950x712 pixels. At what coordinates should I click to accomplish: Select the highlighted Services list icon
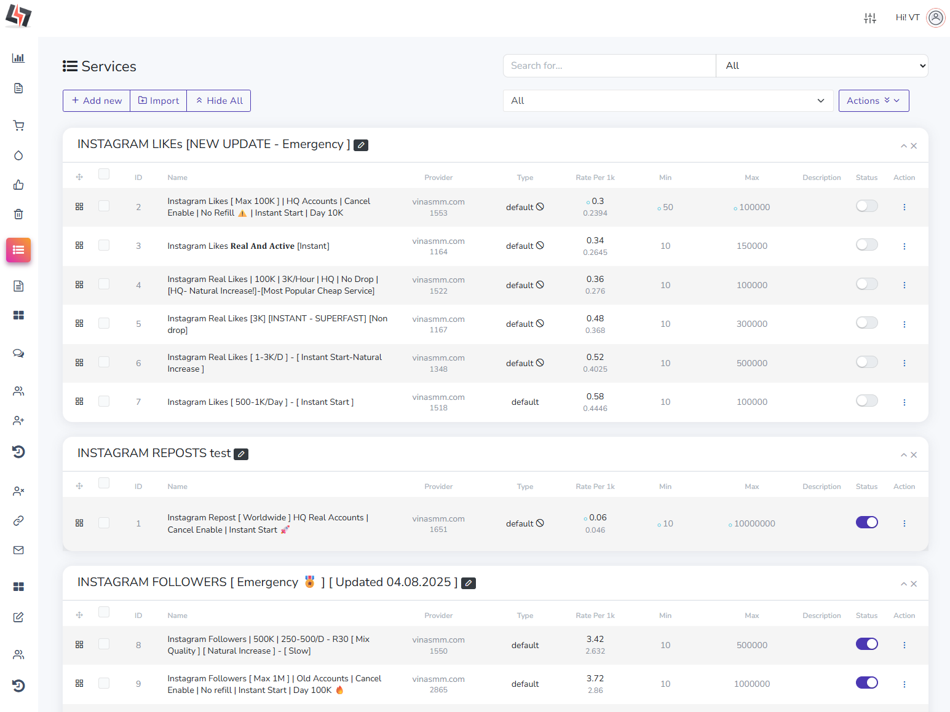(x=18, y=250)
